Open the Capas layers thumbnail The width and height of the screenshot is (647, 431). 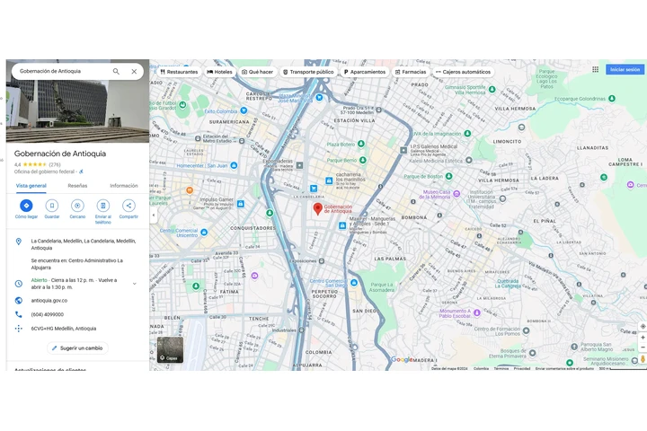click(170, 350)
